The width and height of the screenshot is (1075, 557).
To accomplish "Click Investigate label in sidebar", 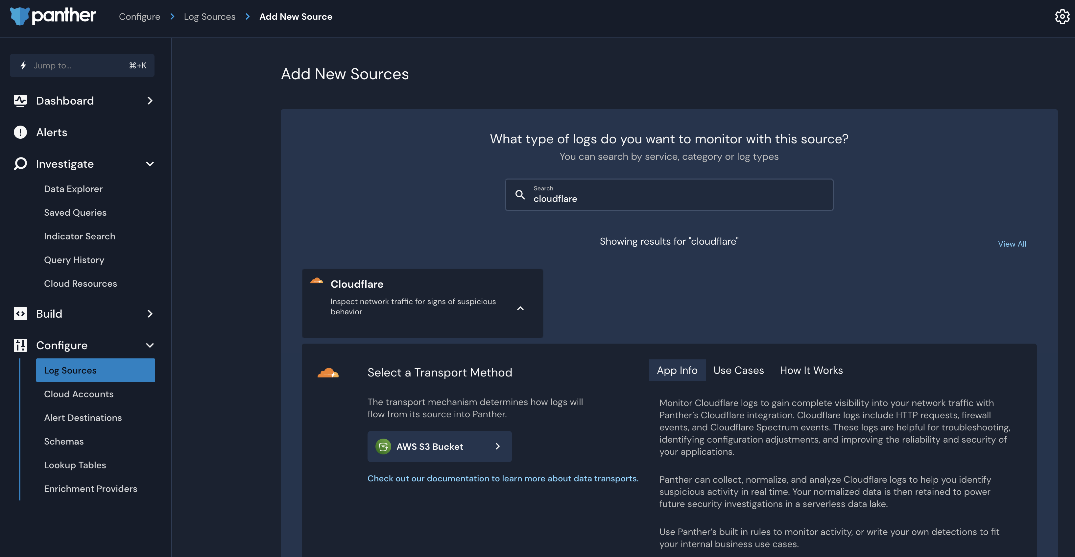I will [x=65, y=164].
